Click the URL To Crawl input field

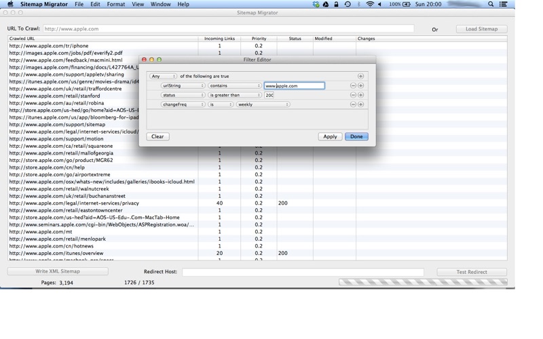(x=229, y=28)
